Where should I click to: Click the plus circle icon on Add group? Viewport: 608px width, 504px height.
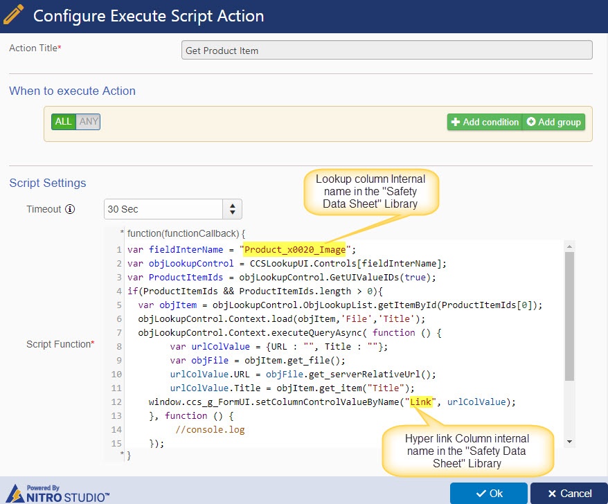click(531, 122)
